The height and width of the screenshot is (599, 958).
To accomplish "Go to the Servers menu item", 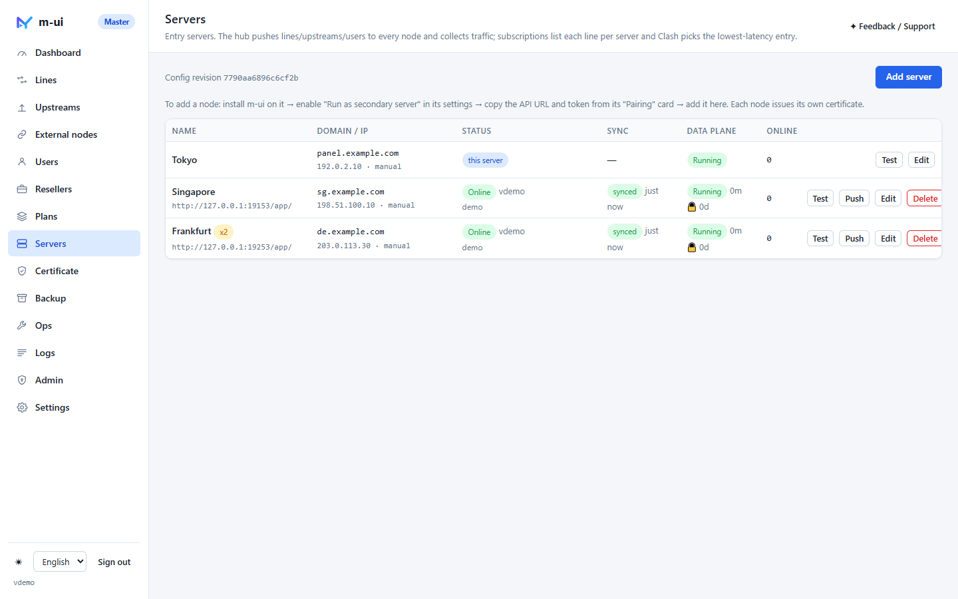I will tap(74, 244).
